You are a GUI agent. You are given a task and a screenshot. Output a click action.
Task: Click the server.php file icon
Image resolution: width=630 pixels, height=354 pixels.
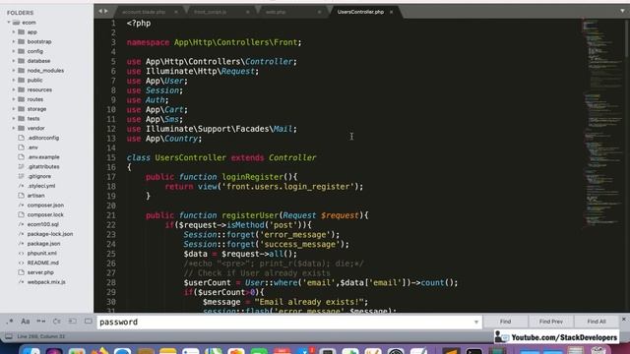point(22,272)
